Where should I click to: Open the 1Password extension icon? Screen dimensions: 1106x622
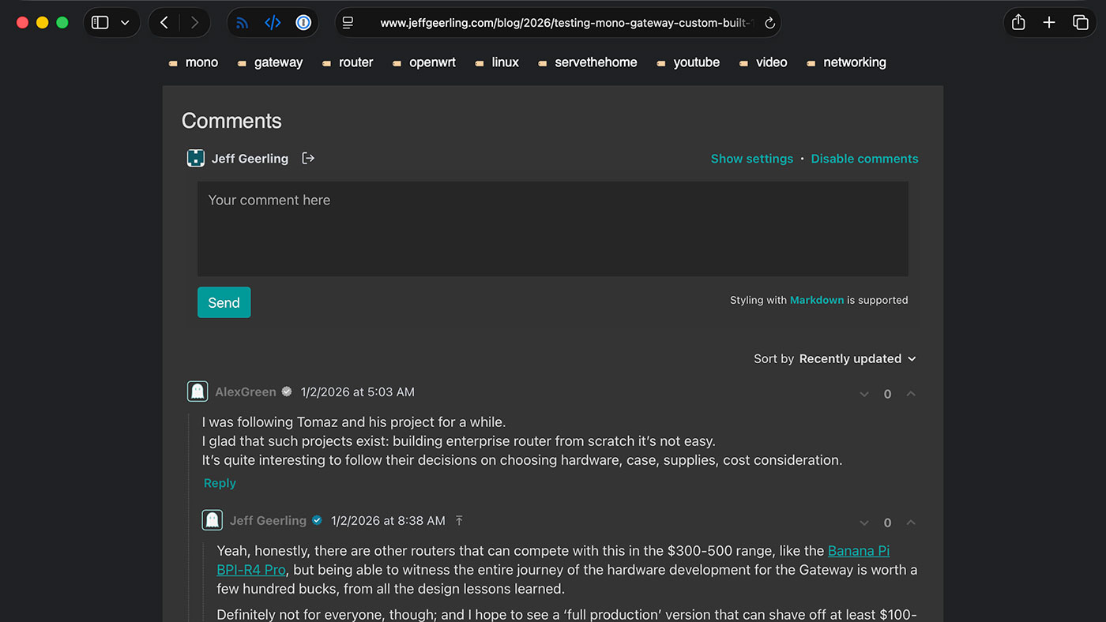pos(303,23)
